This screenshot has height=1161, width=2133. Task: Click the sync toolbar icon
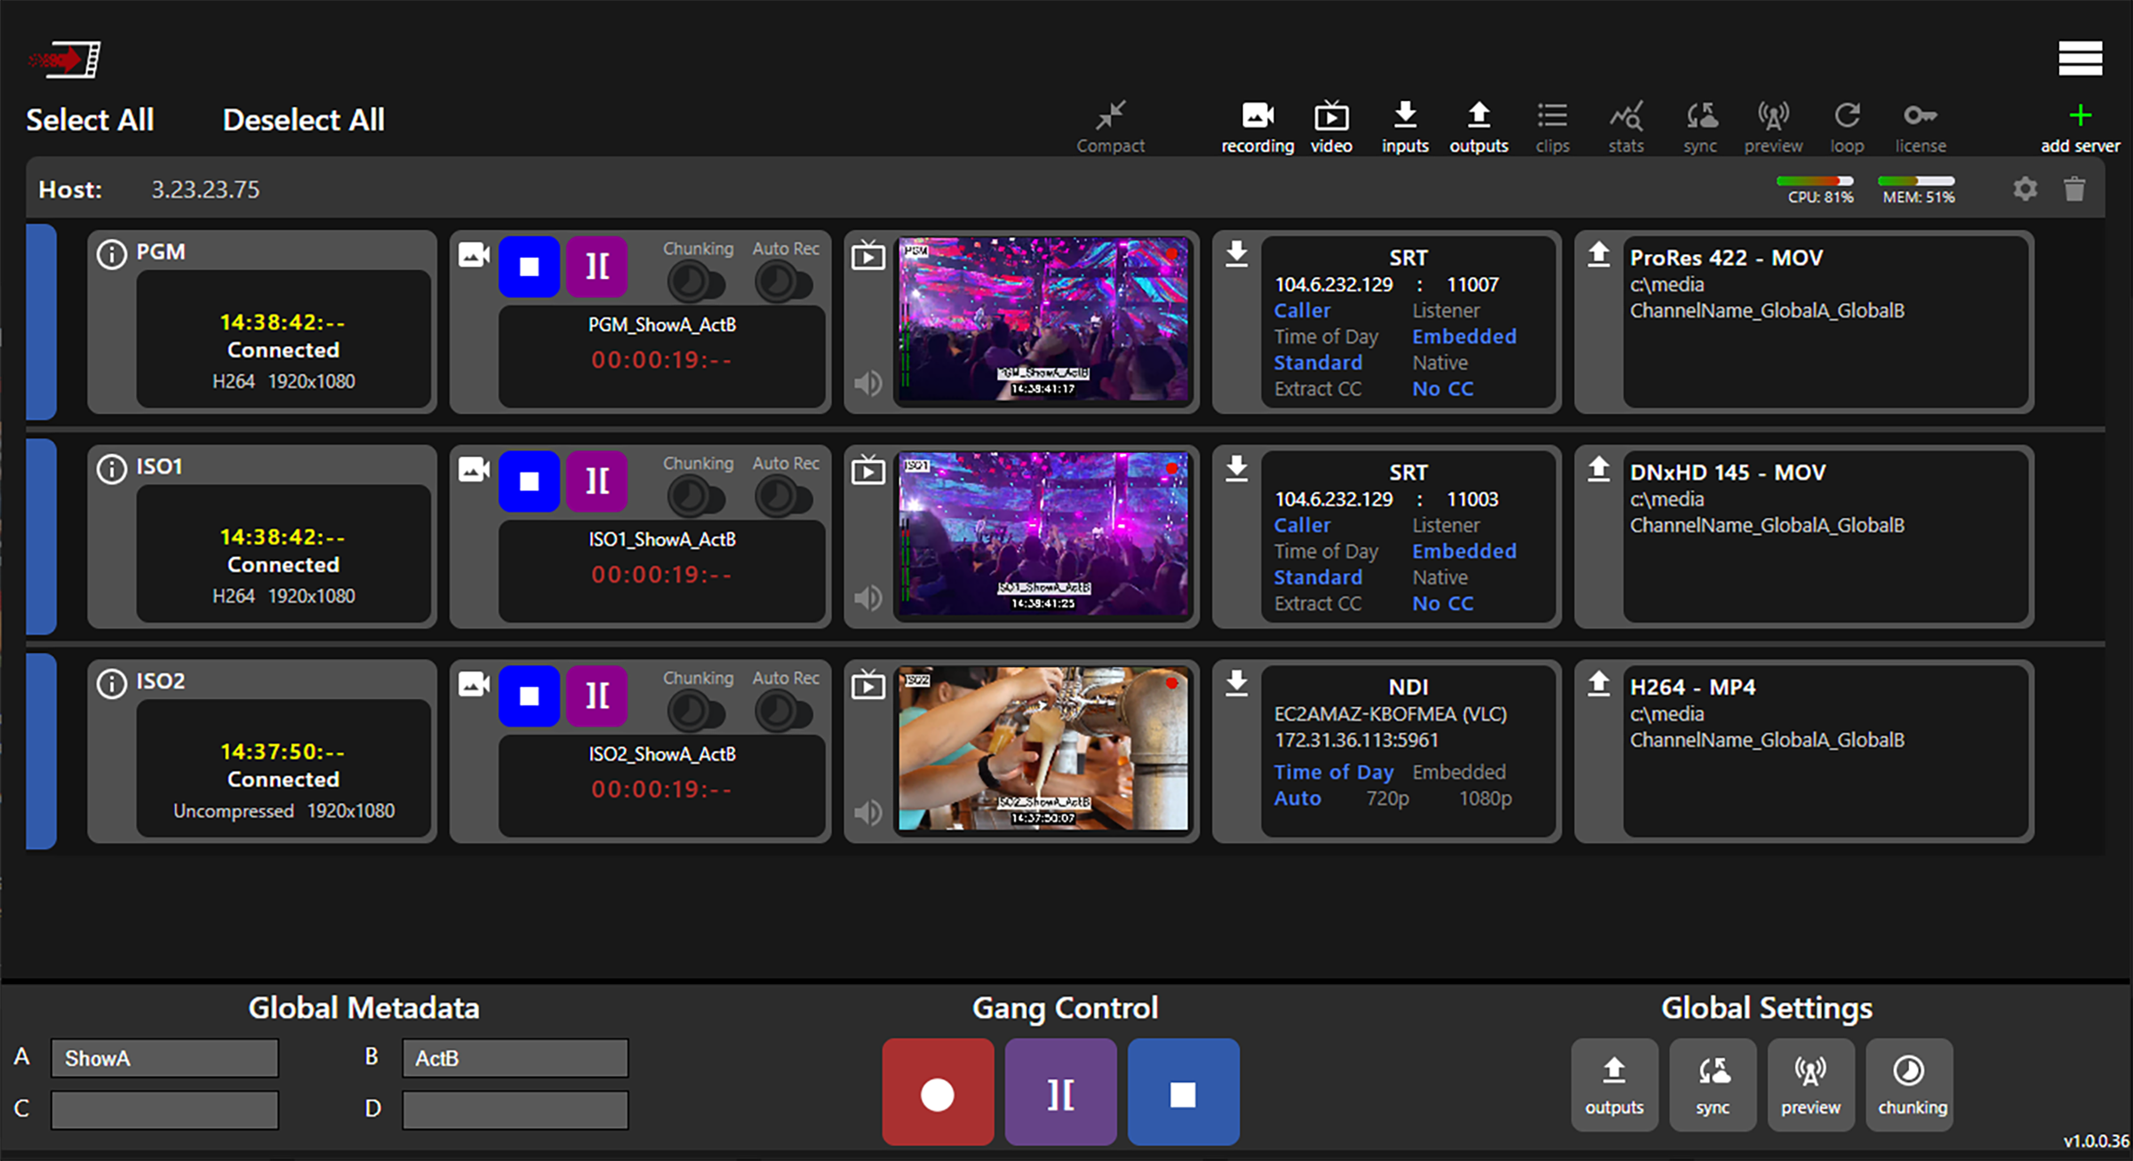(1699, 124)
